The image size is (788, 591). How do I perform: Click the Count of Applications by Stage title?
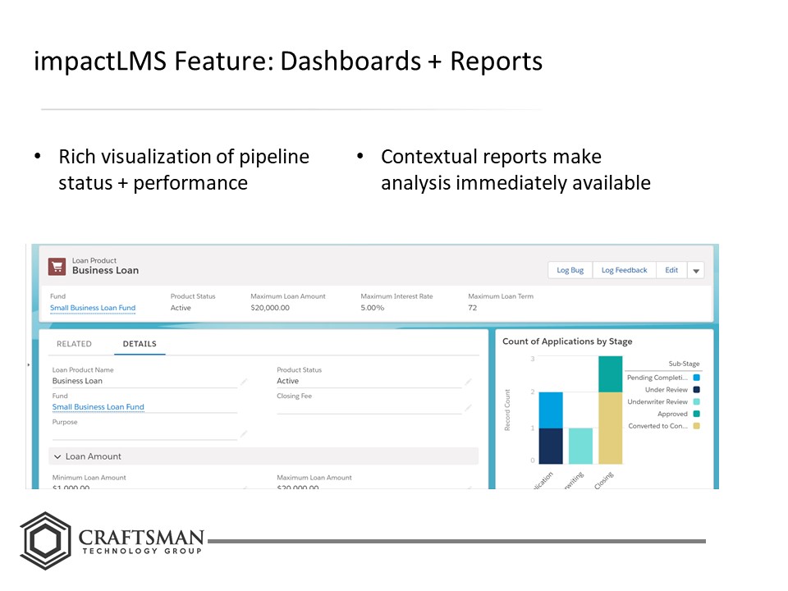coord(567,341)
